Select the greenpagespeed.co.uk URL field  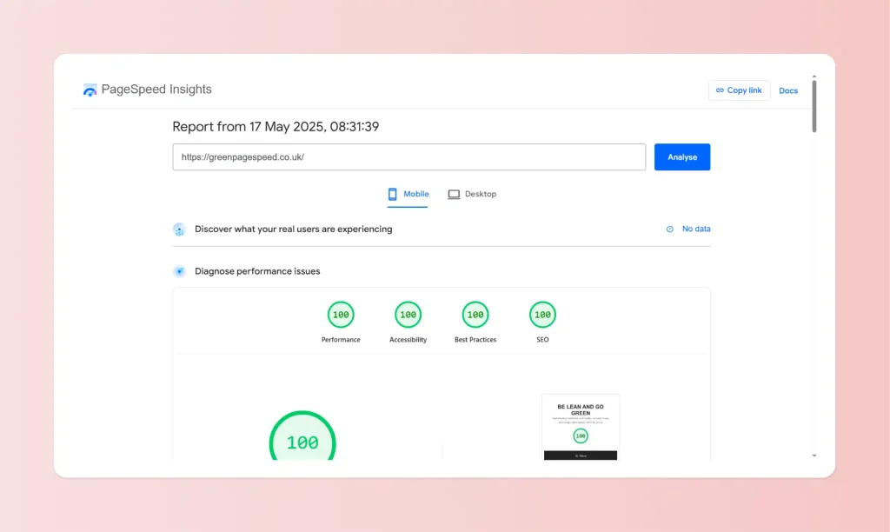click(408, 156)
